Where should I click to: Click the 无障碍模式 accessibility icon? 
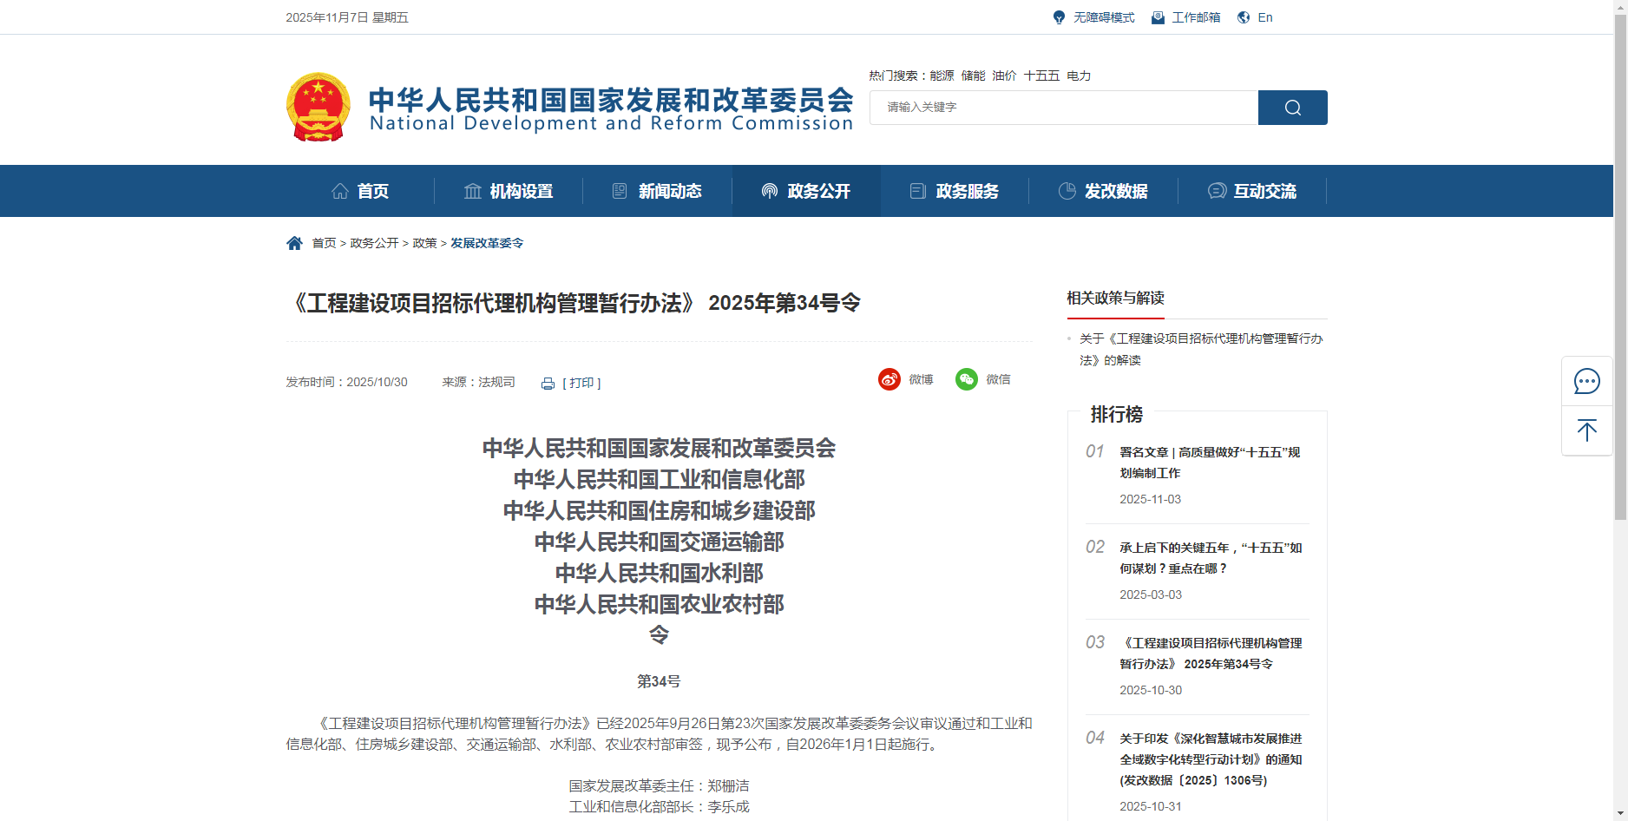(x=1058, y=16)
